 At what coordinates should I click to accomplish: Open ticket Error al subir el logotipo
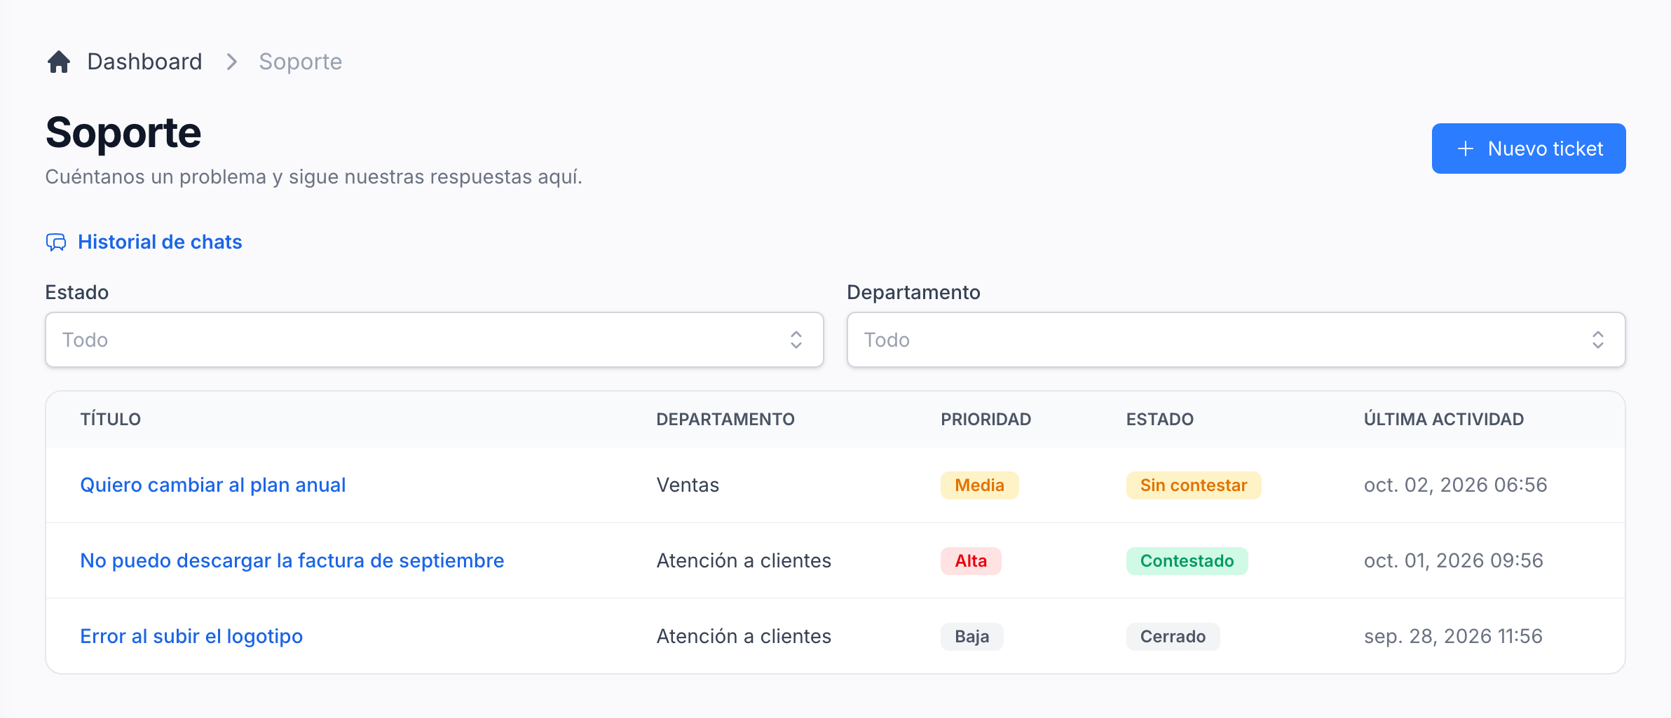pyautogui.click(x=191, y=636)
